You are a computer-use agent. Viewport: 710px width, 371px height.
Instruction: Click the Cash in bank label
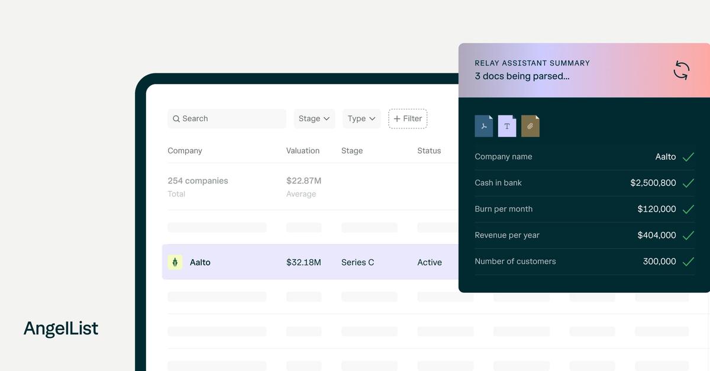point(498,183)
